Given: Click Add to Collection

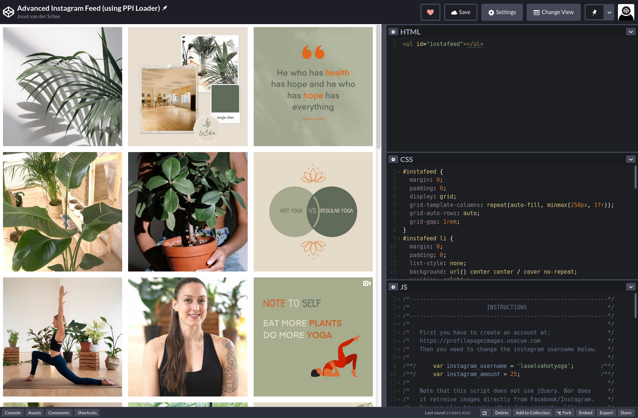Looking at the screenshot, I should pos(533,413).
